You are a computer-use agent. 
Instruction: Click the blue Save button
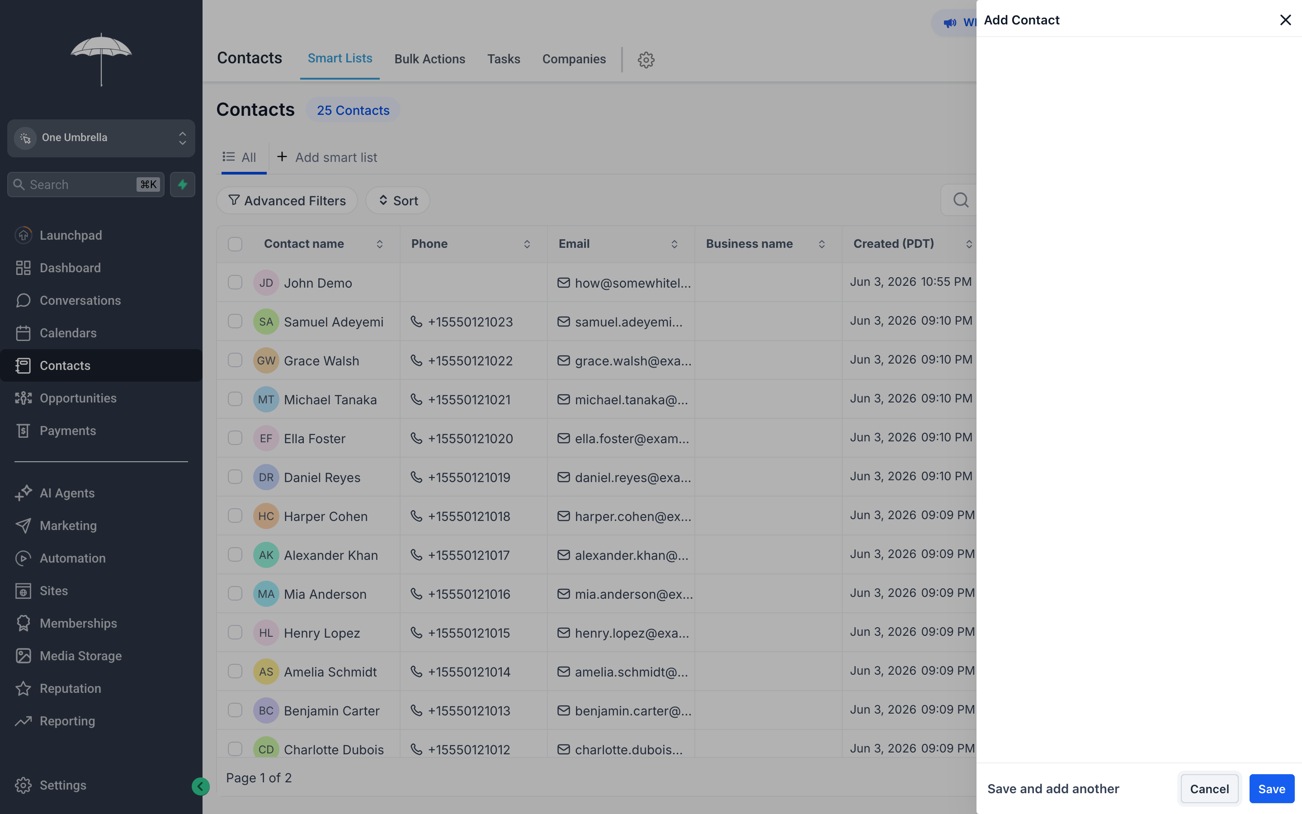[1271, 789]
